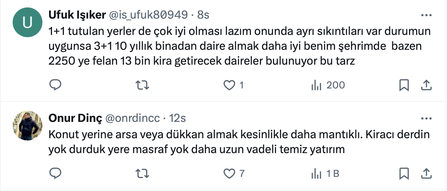The image size is (447, 191).
Task: Reply to Ufuk Işıker's tweet
Action: tap(55, 85)
